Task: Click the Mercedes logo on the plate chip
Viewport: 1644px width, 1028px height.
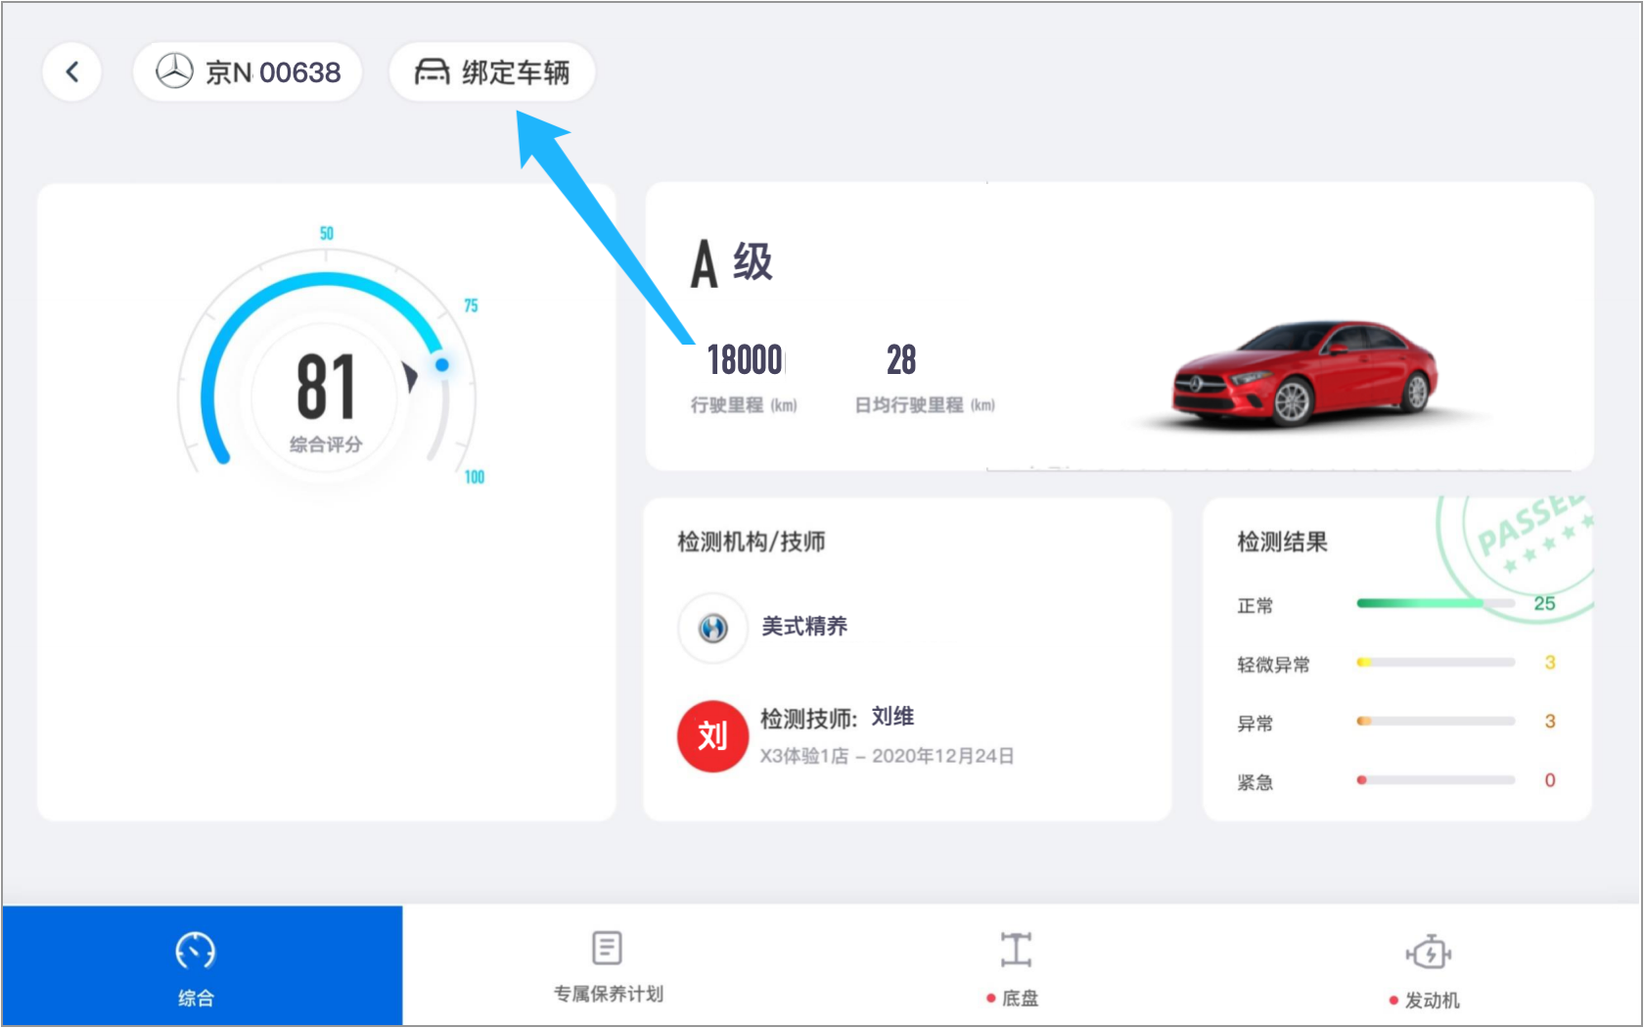Action: click(x=175, y=71)
